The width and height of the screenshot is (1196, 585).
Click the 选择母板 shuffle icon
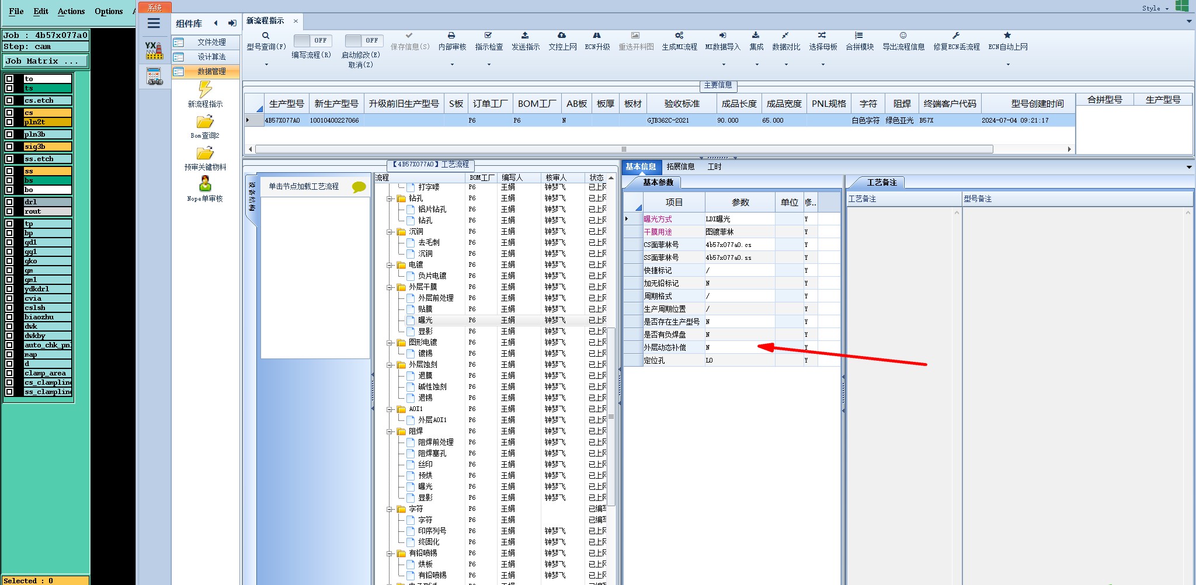click(x=822, y=36)
